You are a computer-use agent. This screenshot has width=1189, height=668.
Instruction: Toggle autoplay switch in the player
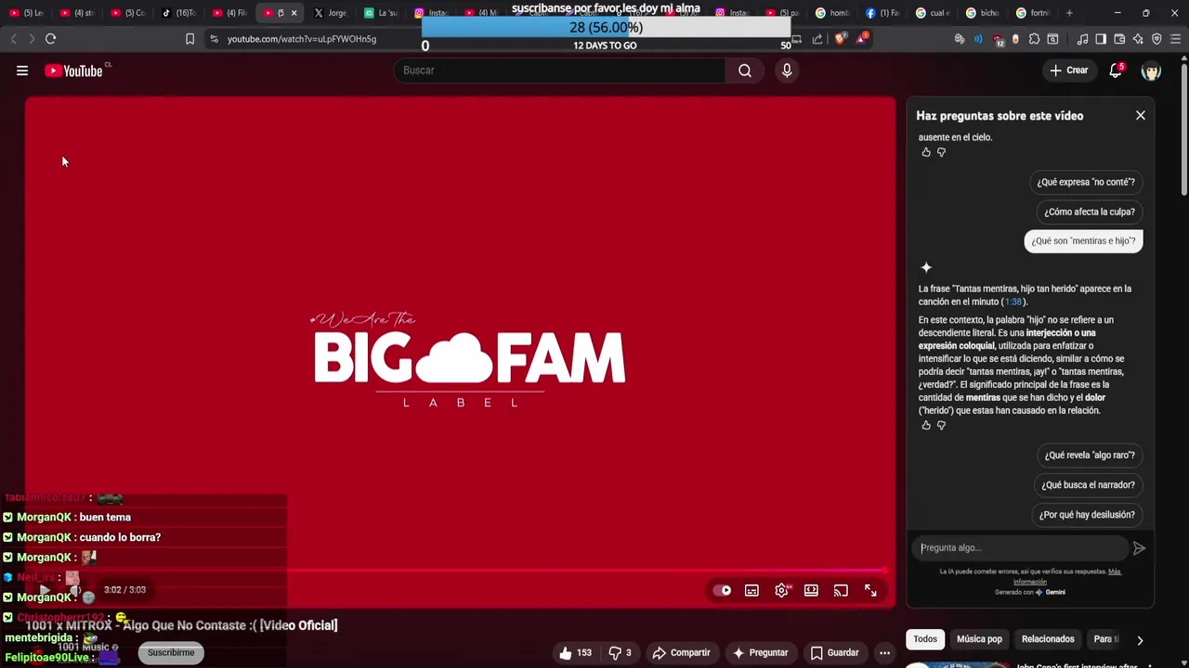click(x=722, y=590)
